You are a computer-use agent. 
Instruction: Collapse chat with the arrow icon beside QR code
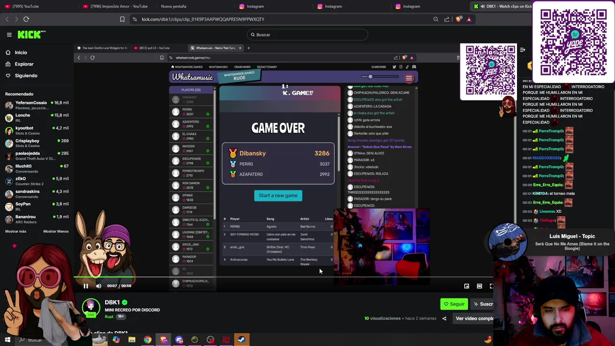(x=523, y=49)
